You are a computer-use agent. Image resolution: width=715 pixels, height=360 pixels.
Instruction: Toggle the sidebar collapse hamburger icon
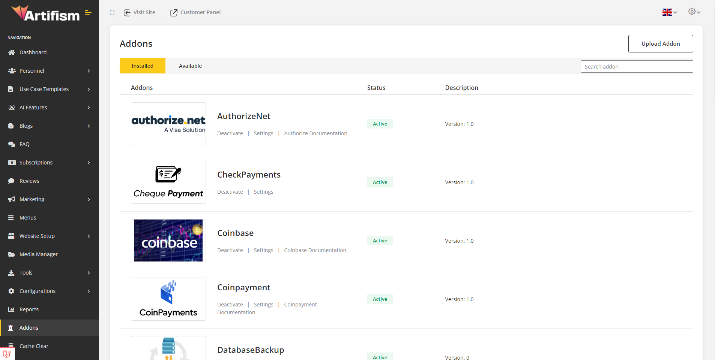[88, 13]
